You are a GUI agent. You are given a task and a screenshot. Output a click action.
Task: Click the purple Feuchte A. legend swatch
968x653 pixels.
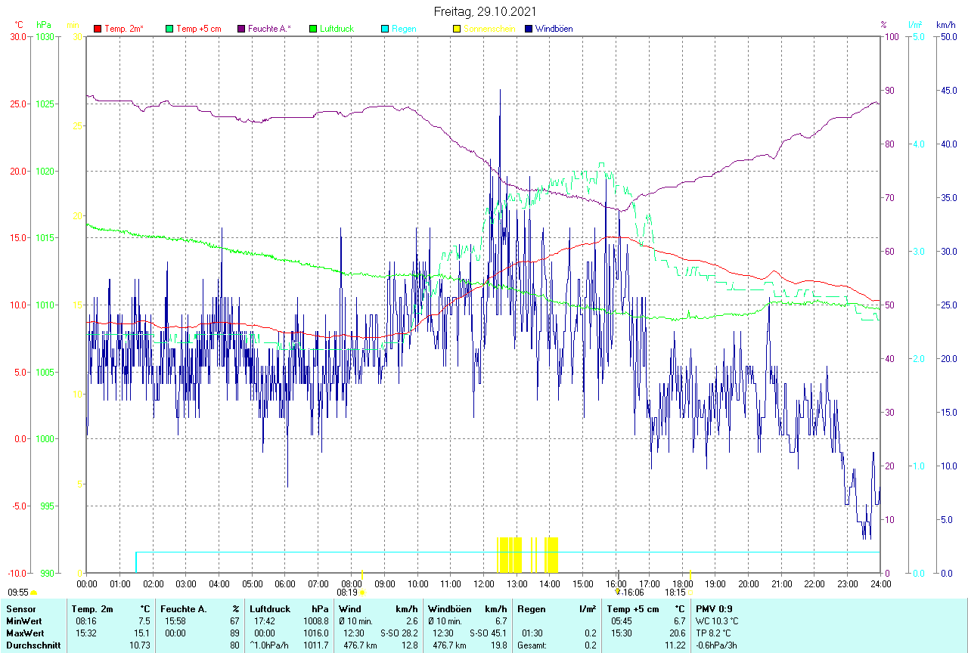241,29
